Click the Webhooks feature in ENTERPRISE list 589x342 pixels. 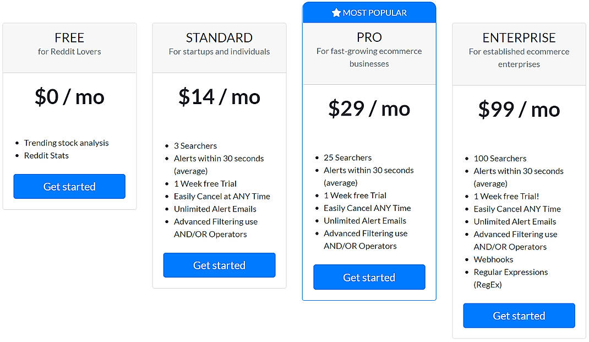point(493,259)
